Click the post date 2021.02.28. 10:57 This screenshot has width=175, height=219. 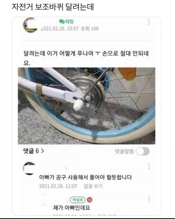pyautogui.click(x=60, y=29)
